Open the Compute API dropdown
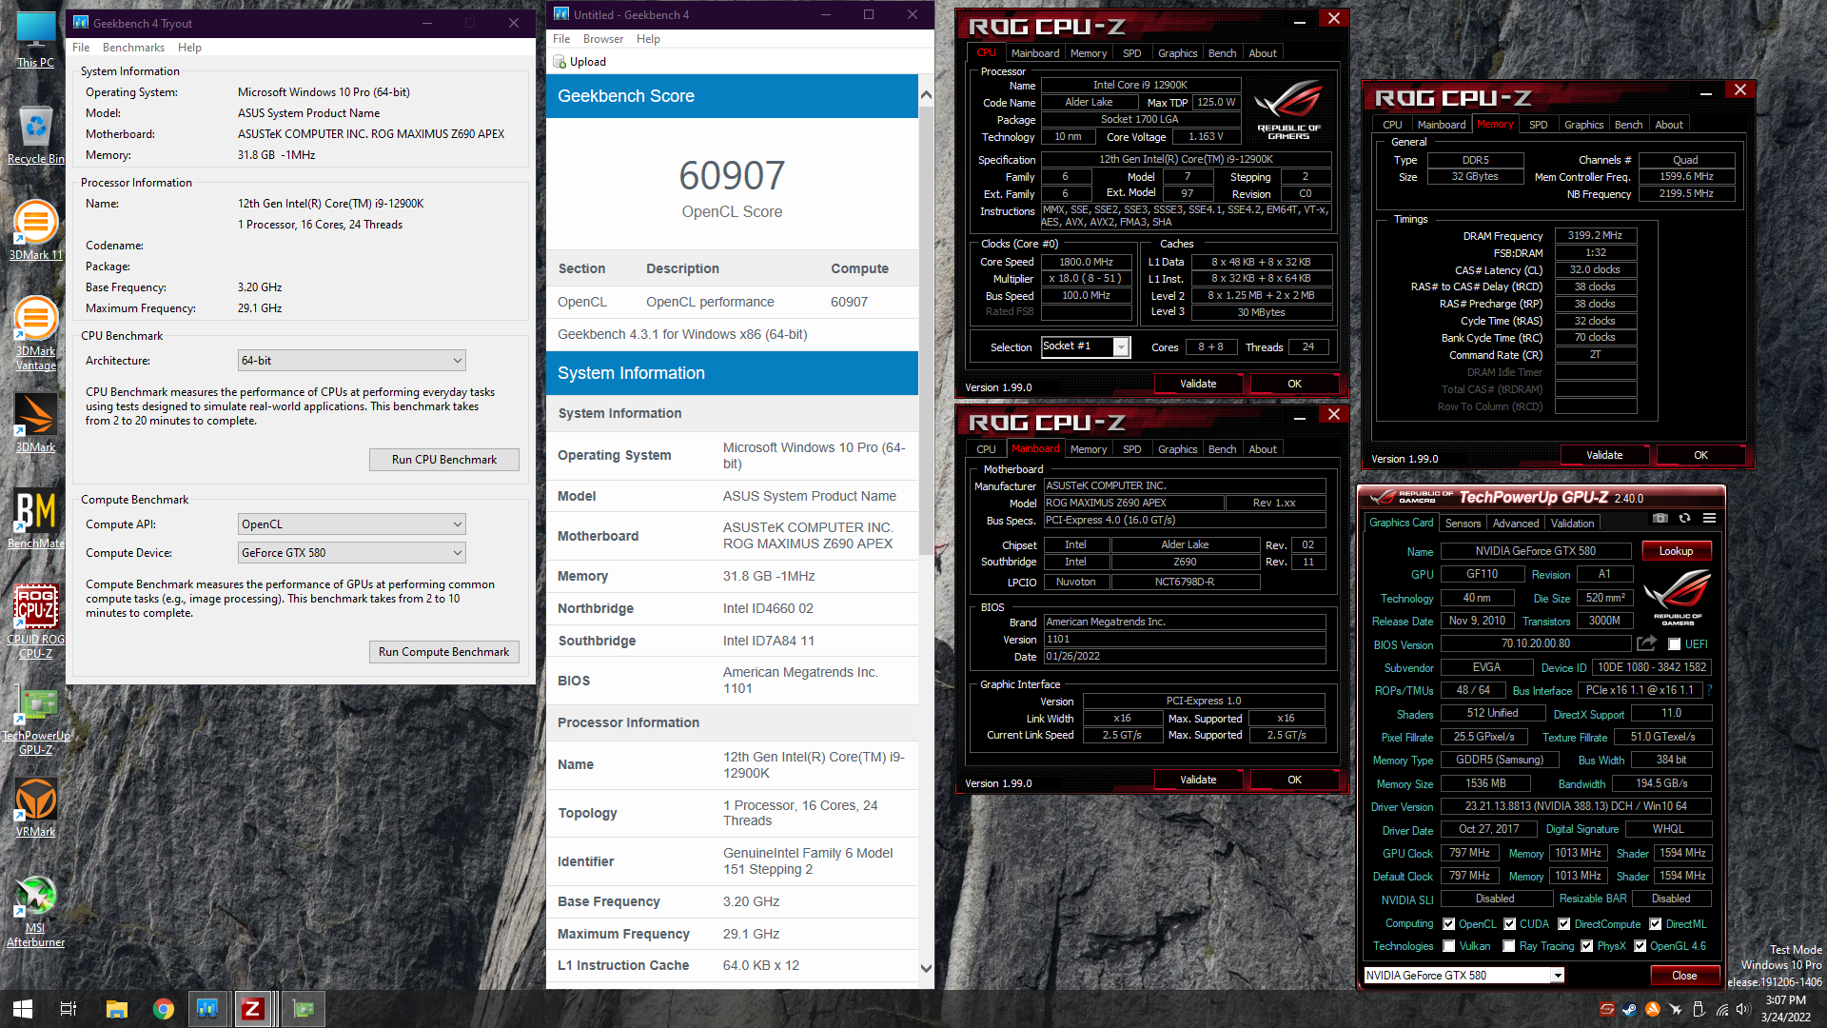 click(x=351, y=524)
